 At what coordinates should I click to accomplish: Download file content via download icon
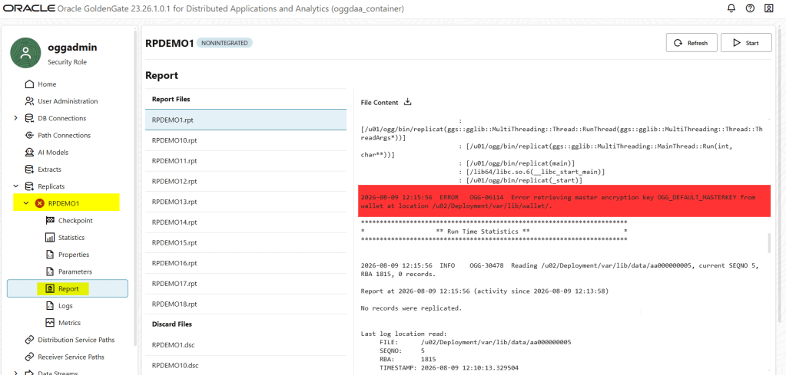(407, 102)
